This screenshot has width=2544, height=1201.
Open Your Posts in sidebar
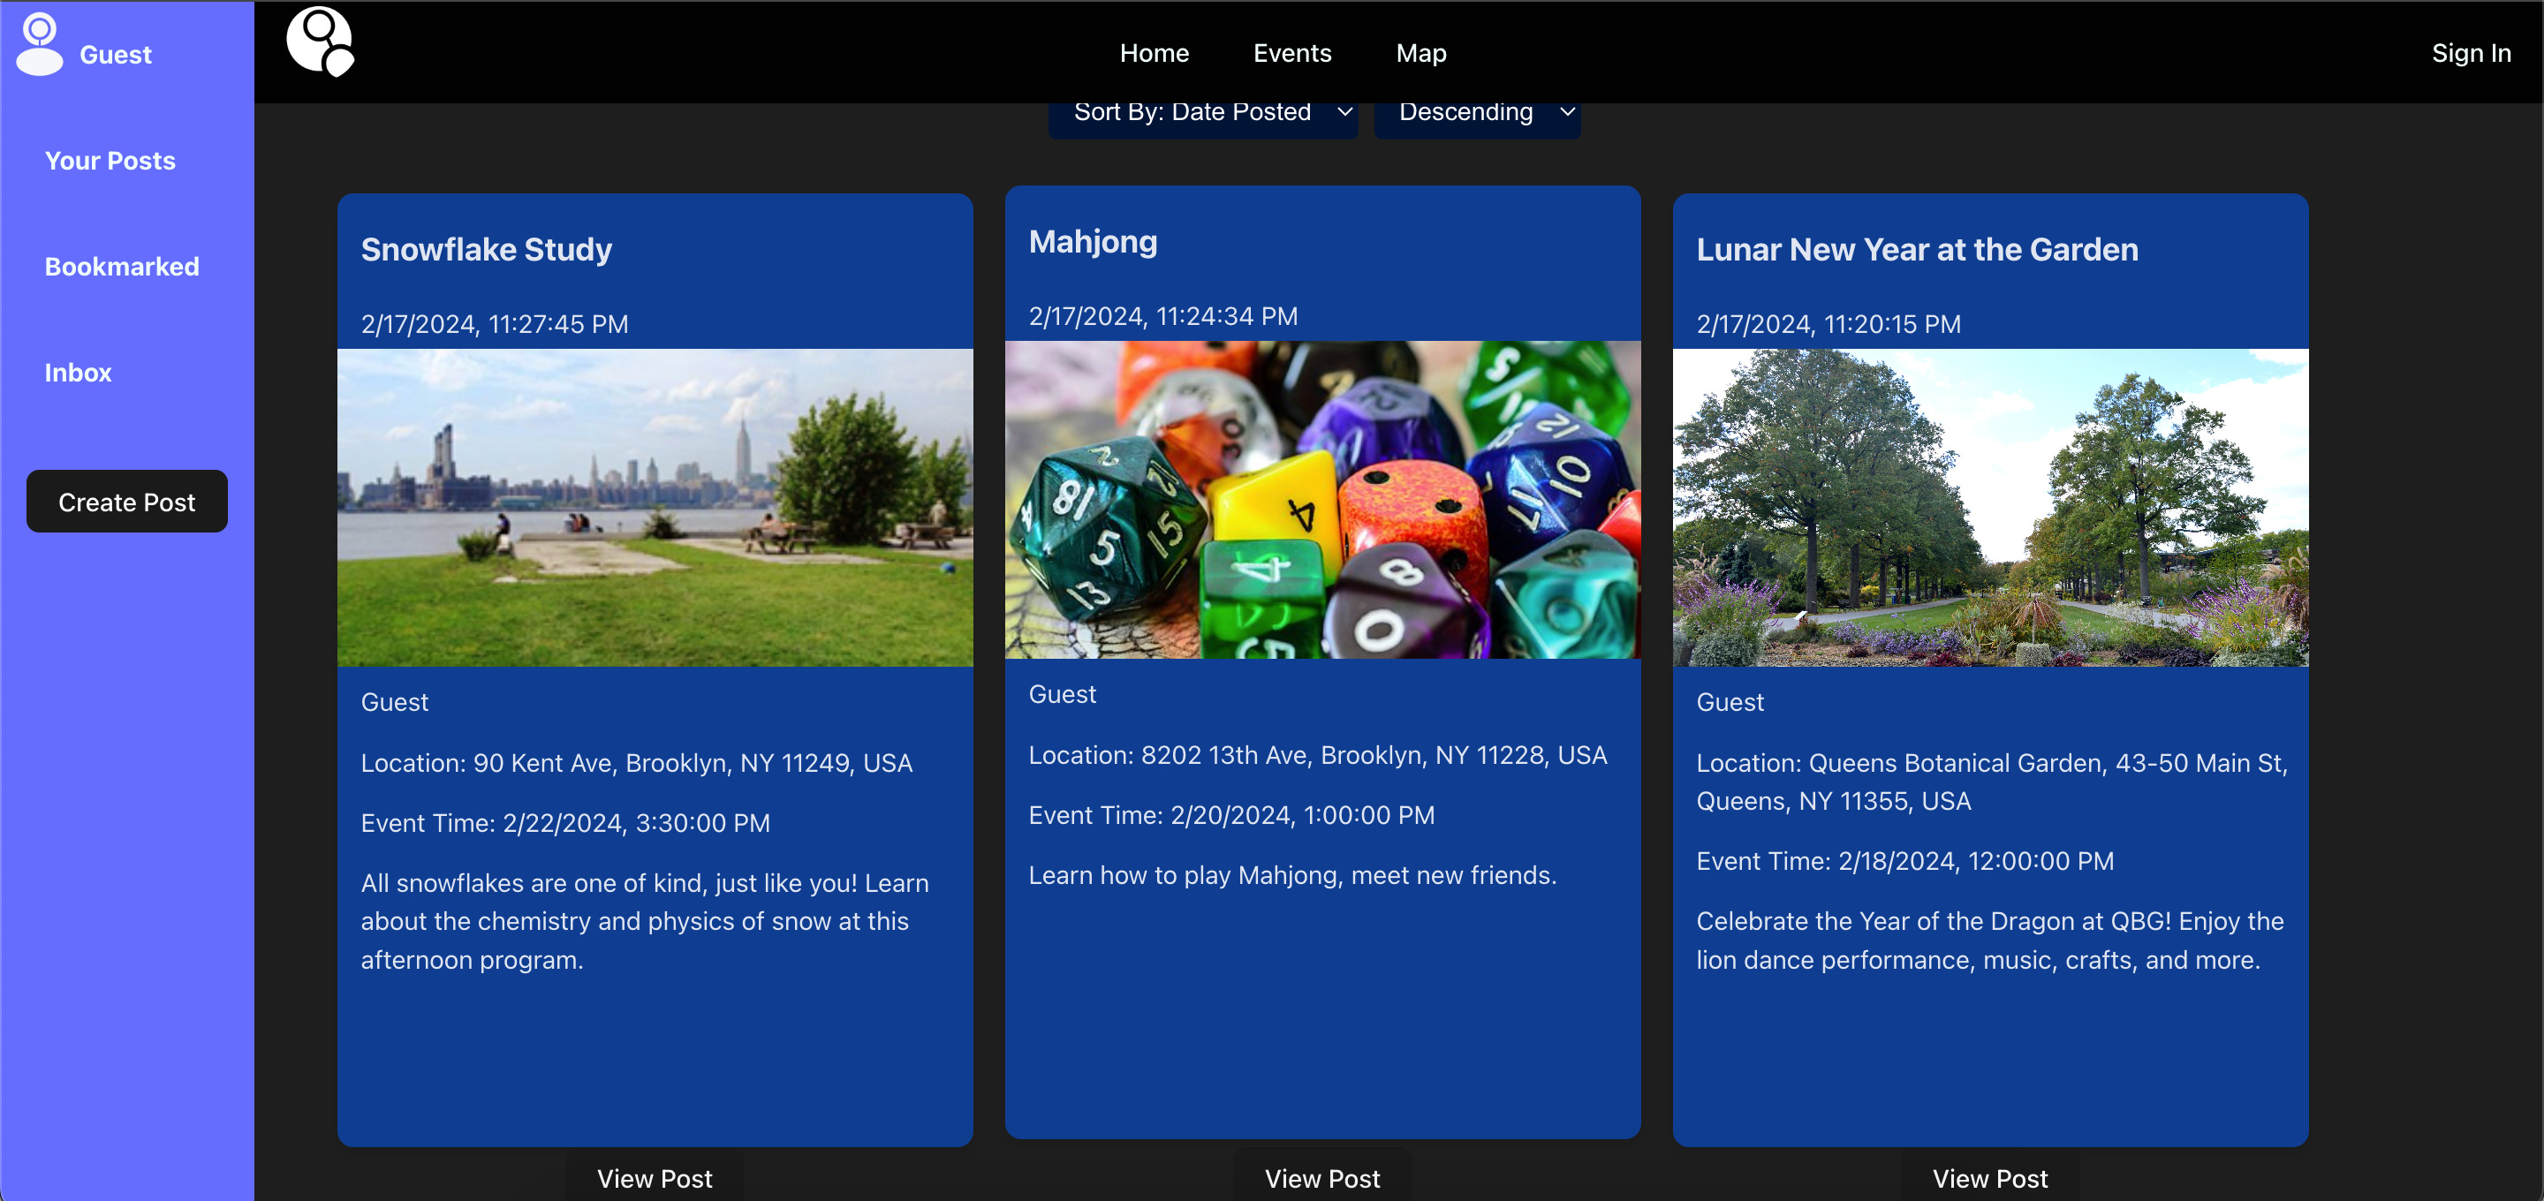coord(110,161)
